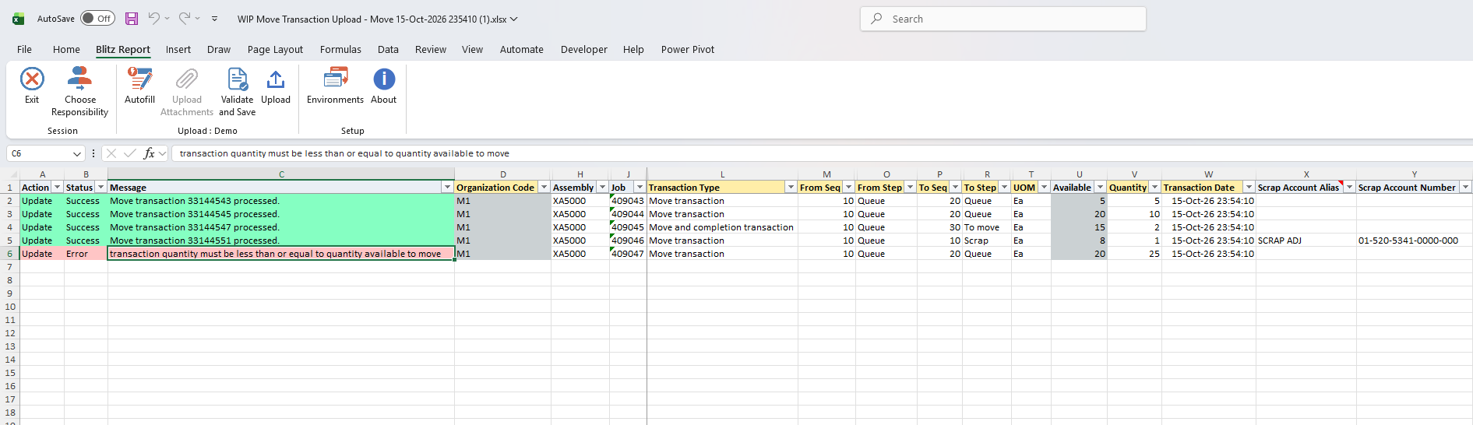Open filter dropdown for Transaction Date

coord(1249,188)
